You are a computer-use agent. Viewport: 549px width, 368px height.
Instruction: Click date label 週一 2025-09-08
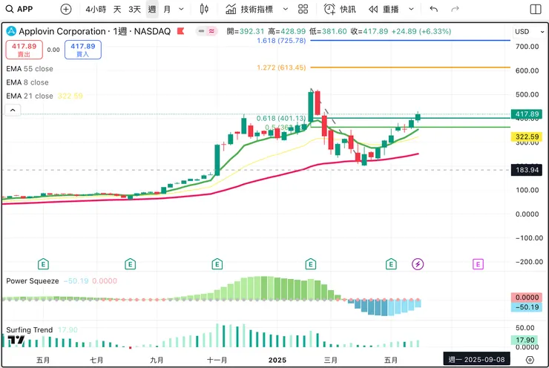(x=476, y=360)
